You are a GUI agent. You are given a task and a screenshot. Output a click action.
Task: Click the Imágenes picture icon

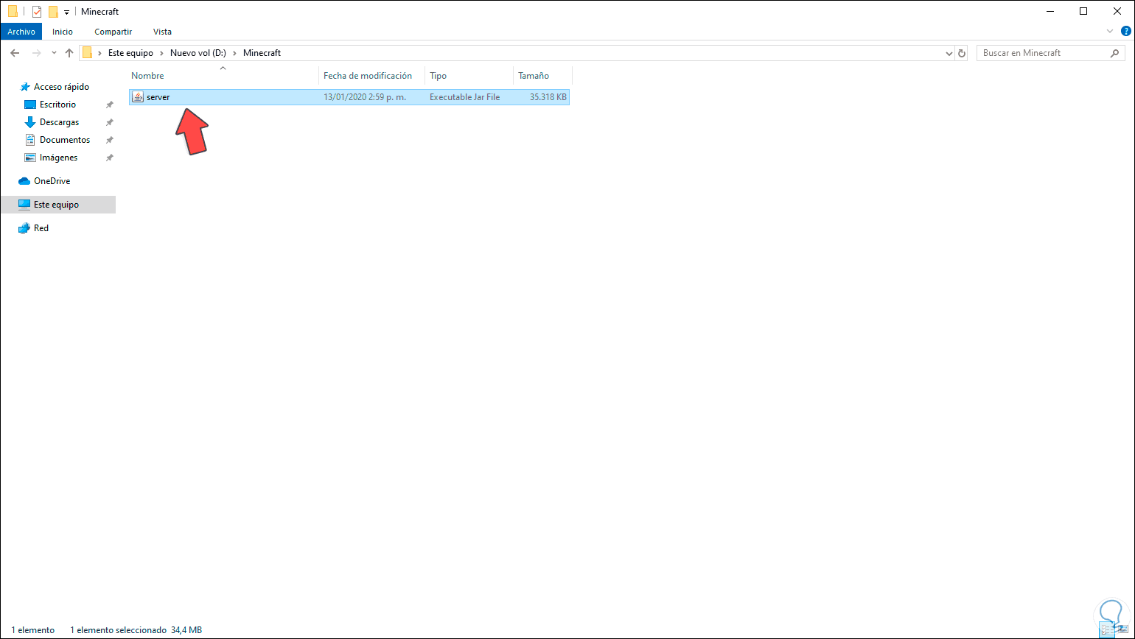point(30,158)
